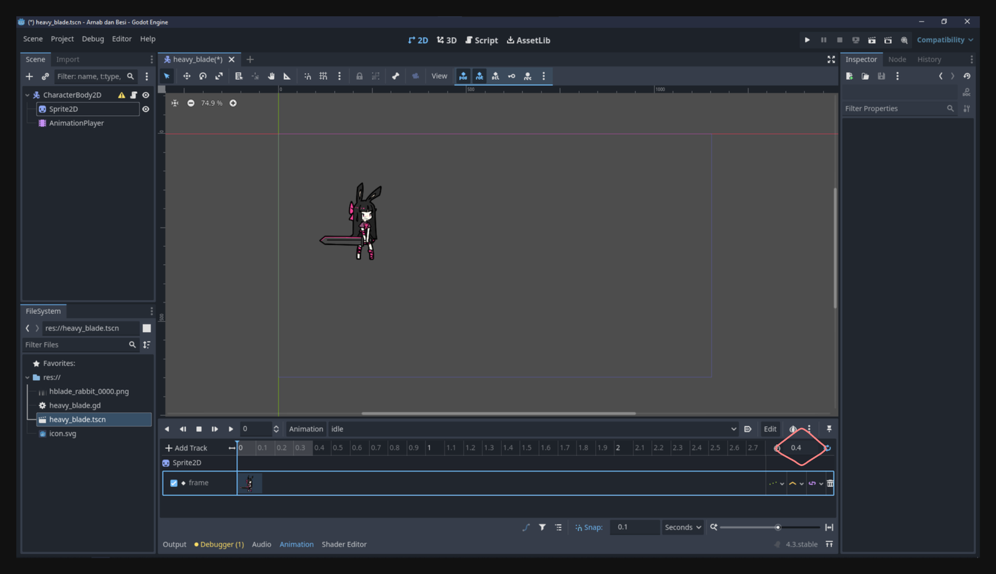Viewport: 996px width, 574px height.
Task: Toggle distraction free mode
Action: coord(831,59)
